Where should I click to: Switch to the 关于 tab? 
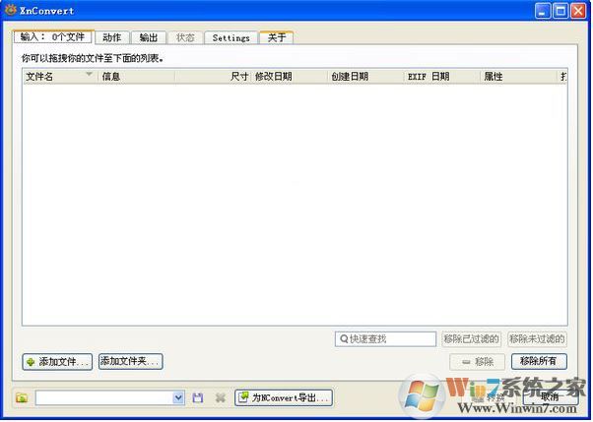[x=277, y=37]
